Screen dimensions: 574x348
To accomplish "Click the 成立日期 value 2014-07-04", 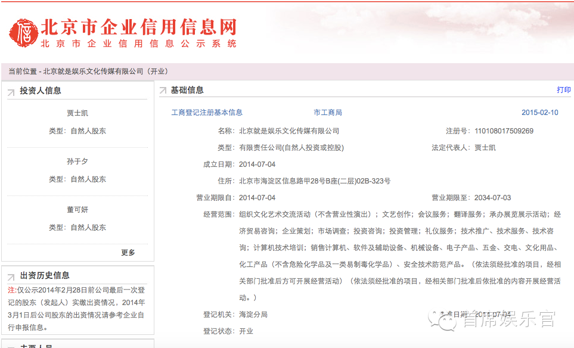I will coord(257,164).
